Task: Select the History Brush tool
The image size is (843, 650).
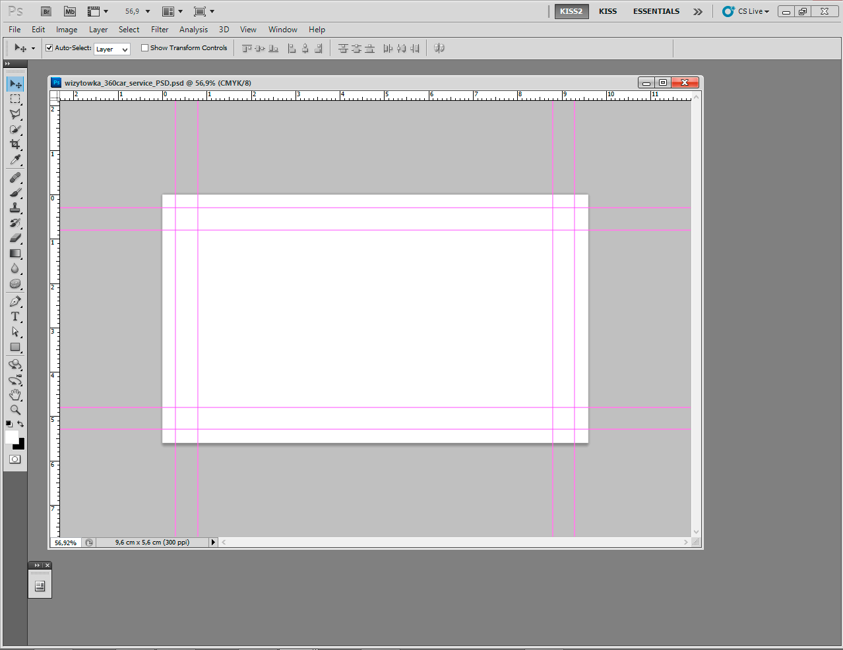Action: (x=15, y=223)
